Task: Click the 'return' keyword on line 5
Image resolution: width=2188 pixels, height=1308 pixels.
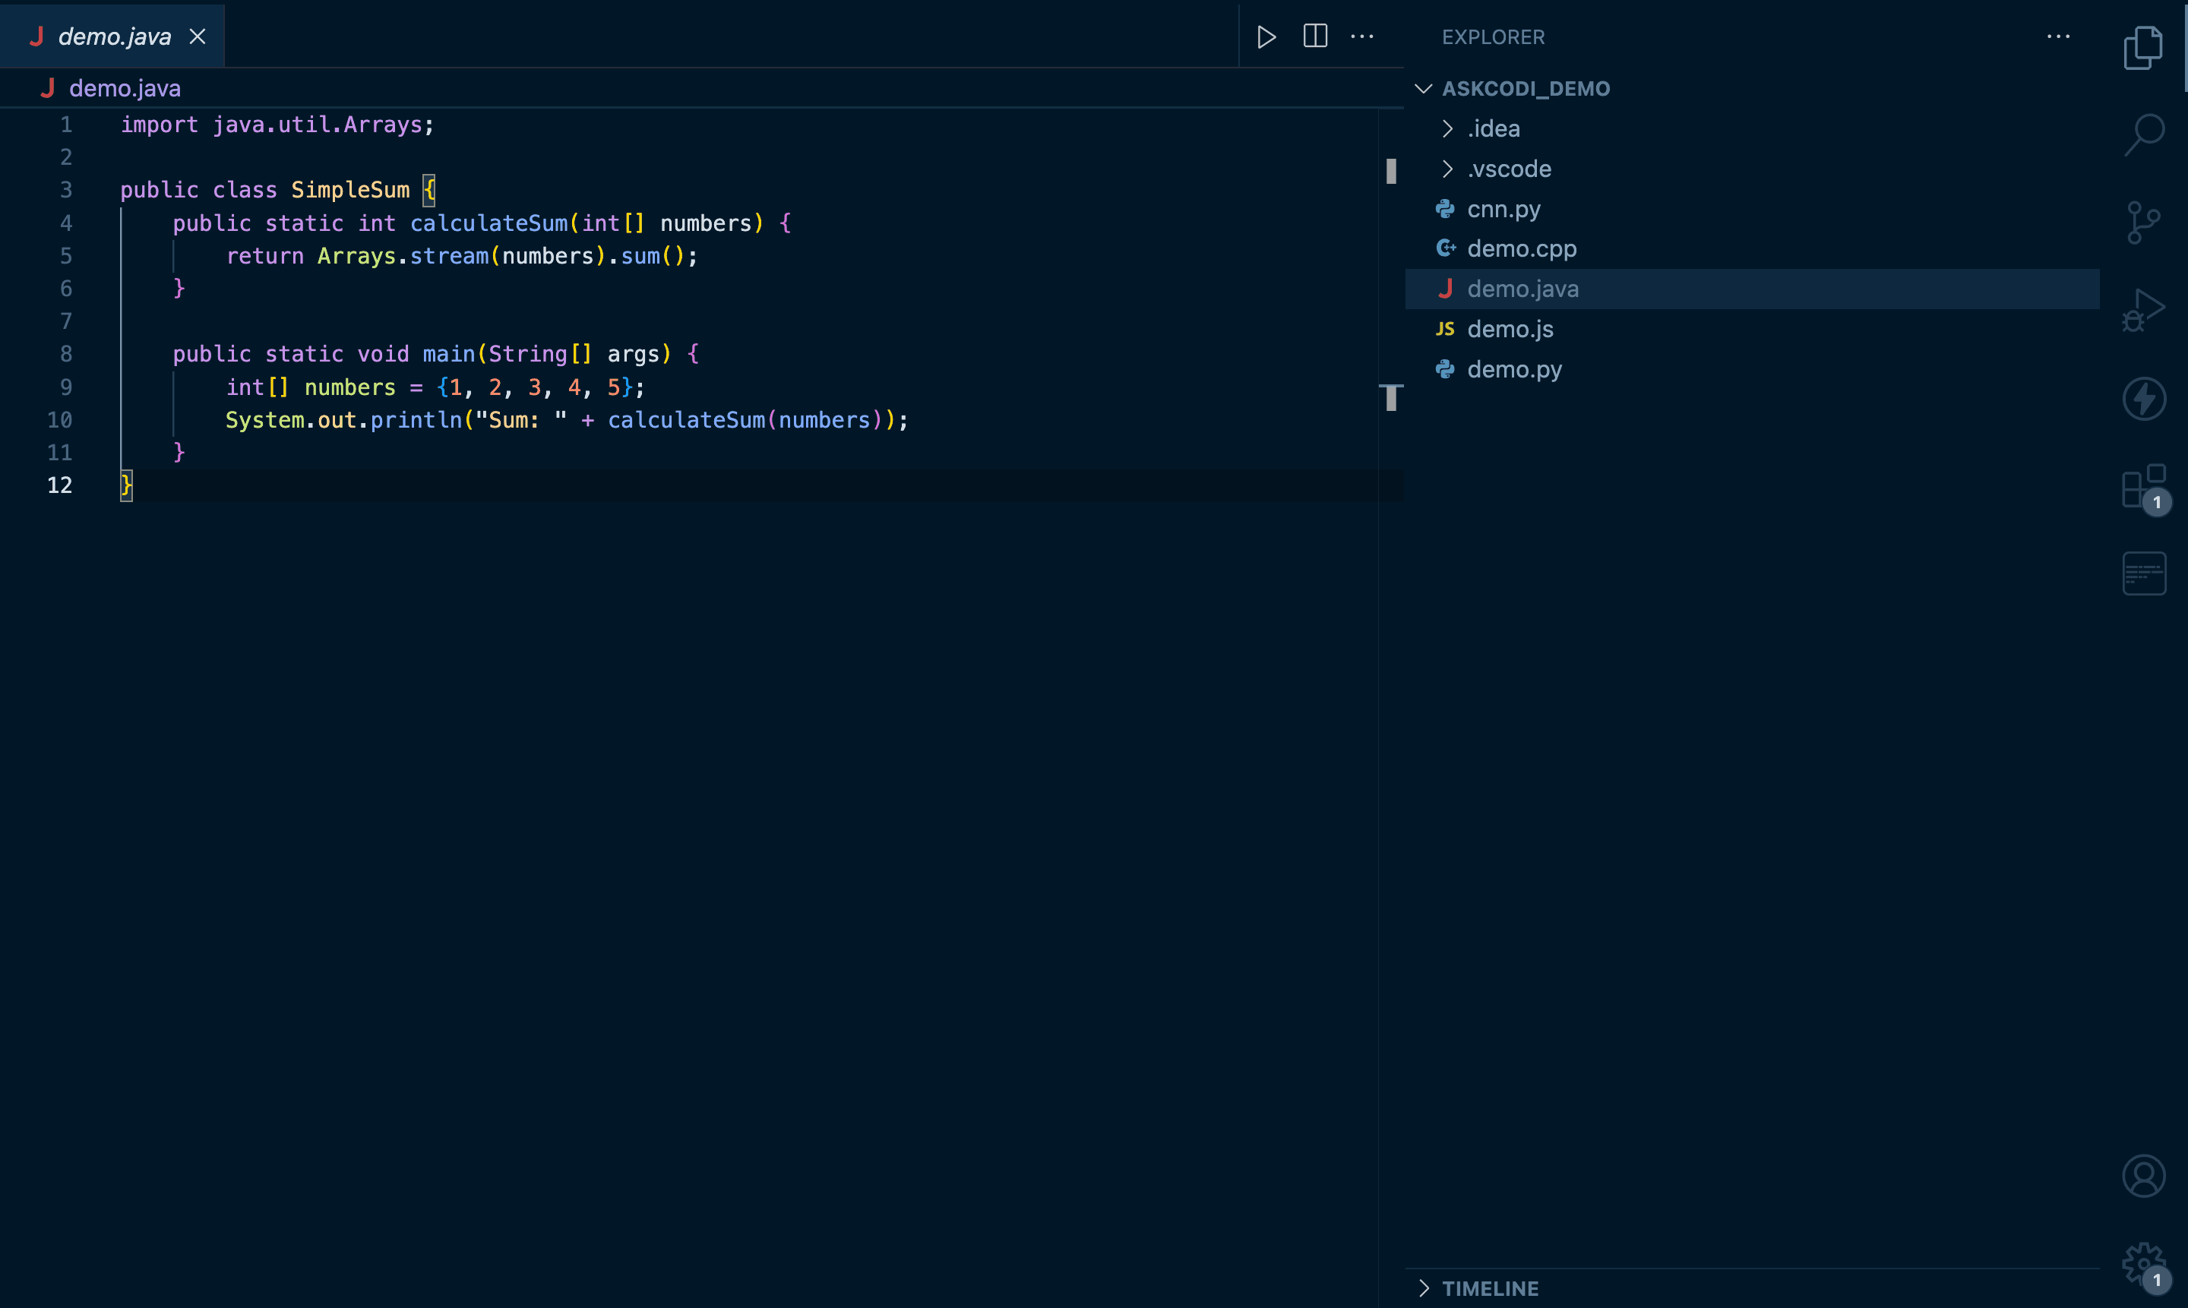Action: [x=264, y=256]
